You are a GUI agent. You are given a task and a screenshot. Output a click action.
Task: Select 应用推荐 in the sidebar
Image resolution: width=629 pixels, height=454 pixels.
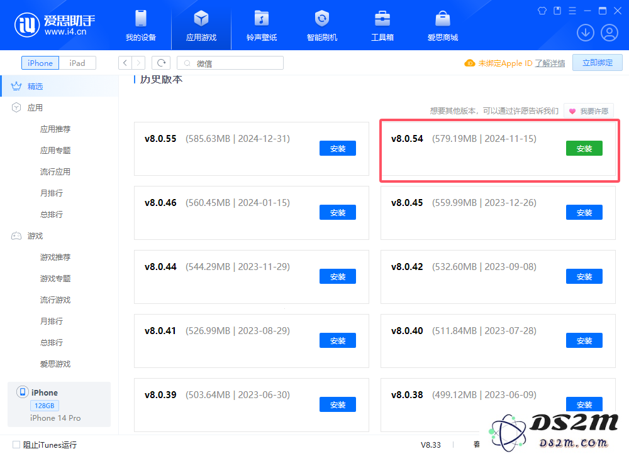[55, 129]
